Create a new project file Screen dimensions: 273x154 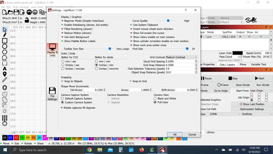click(5, 12)
